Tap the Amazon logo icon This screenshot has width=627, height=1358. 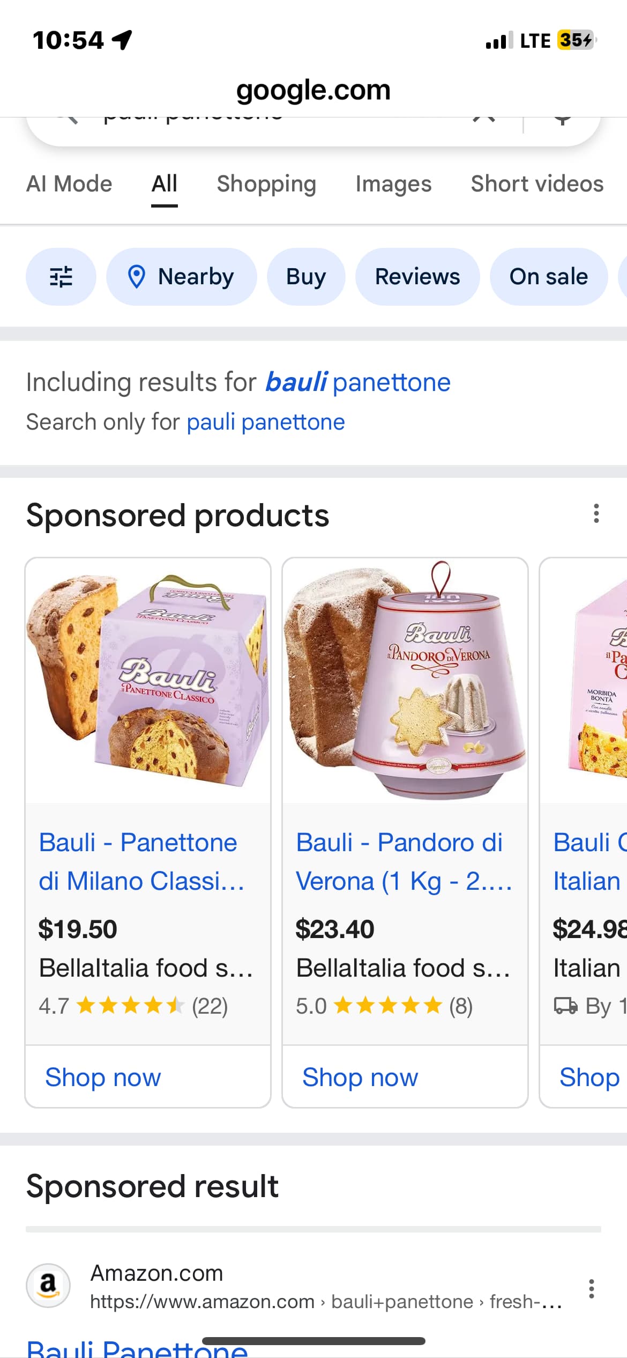(48, 1286)
